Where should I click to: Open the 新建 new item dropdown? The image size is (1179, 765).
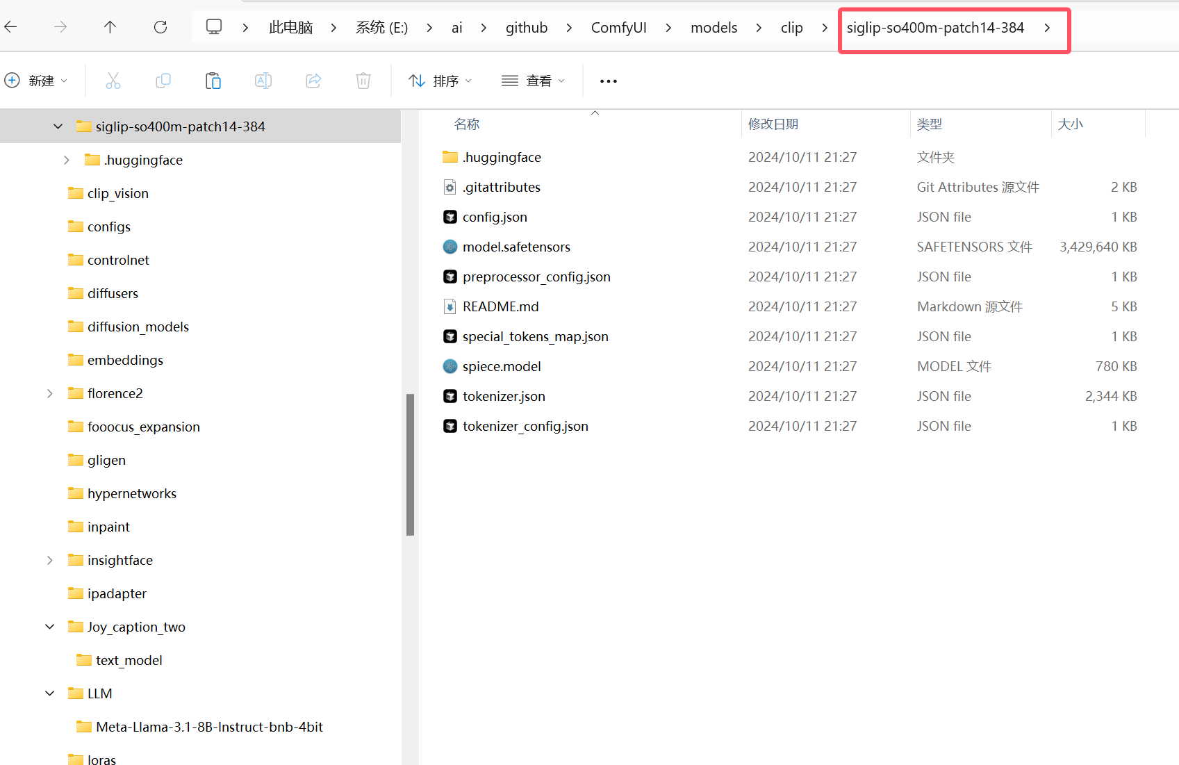click(x=37, y=81)
